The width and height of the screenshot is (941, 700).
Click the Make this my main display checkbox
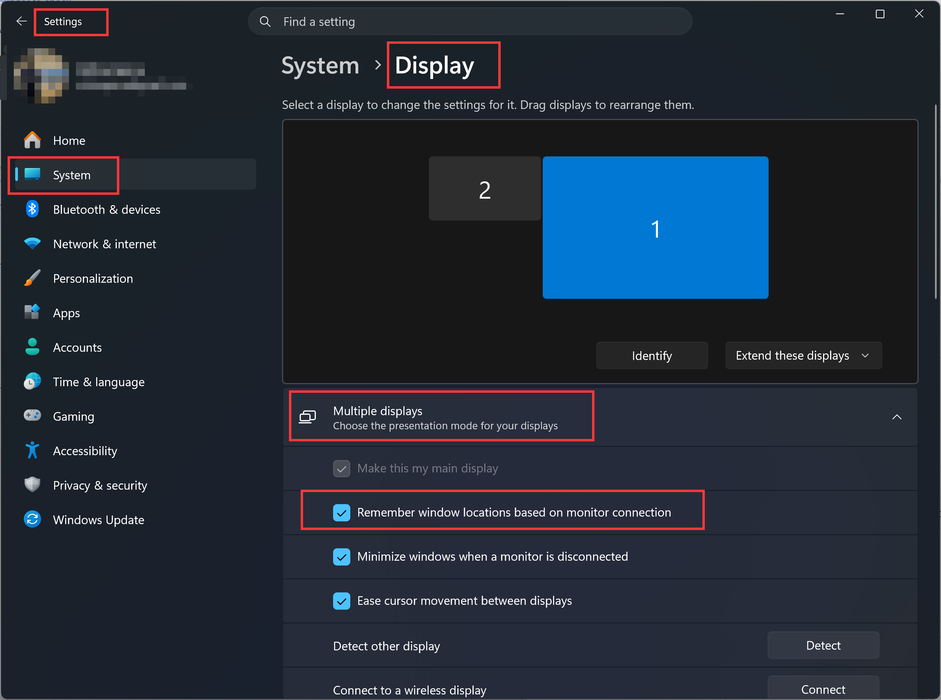[x=341, y=469]
